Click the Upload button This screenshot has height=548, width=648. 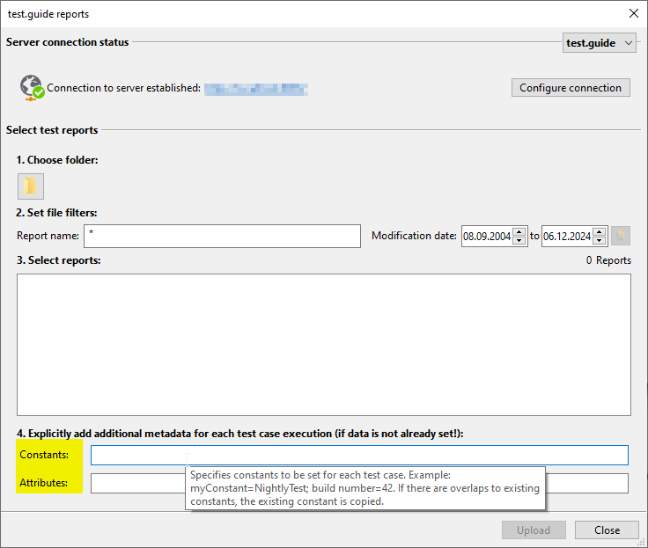pyautogui.click(x=534, y=530)
